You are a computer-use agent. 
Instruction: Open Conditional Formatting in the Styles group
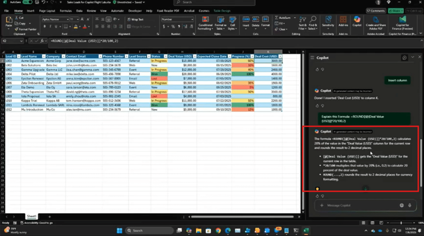[x=205, y=22]
